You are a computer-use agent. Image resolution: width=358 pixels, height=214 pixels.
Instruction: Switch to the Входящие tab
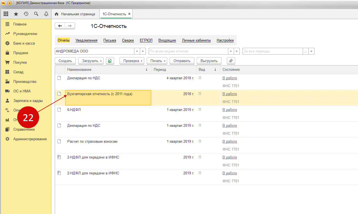167,40
